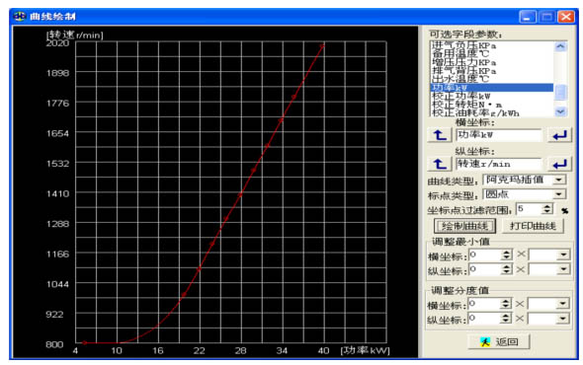
Task: Click the 打印曲线 button
Action: click(x=533, y=226)
